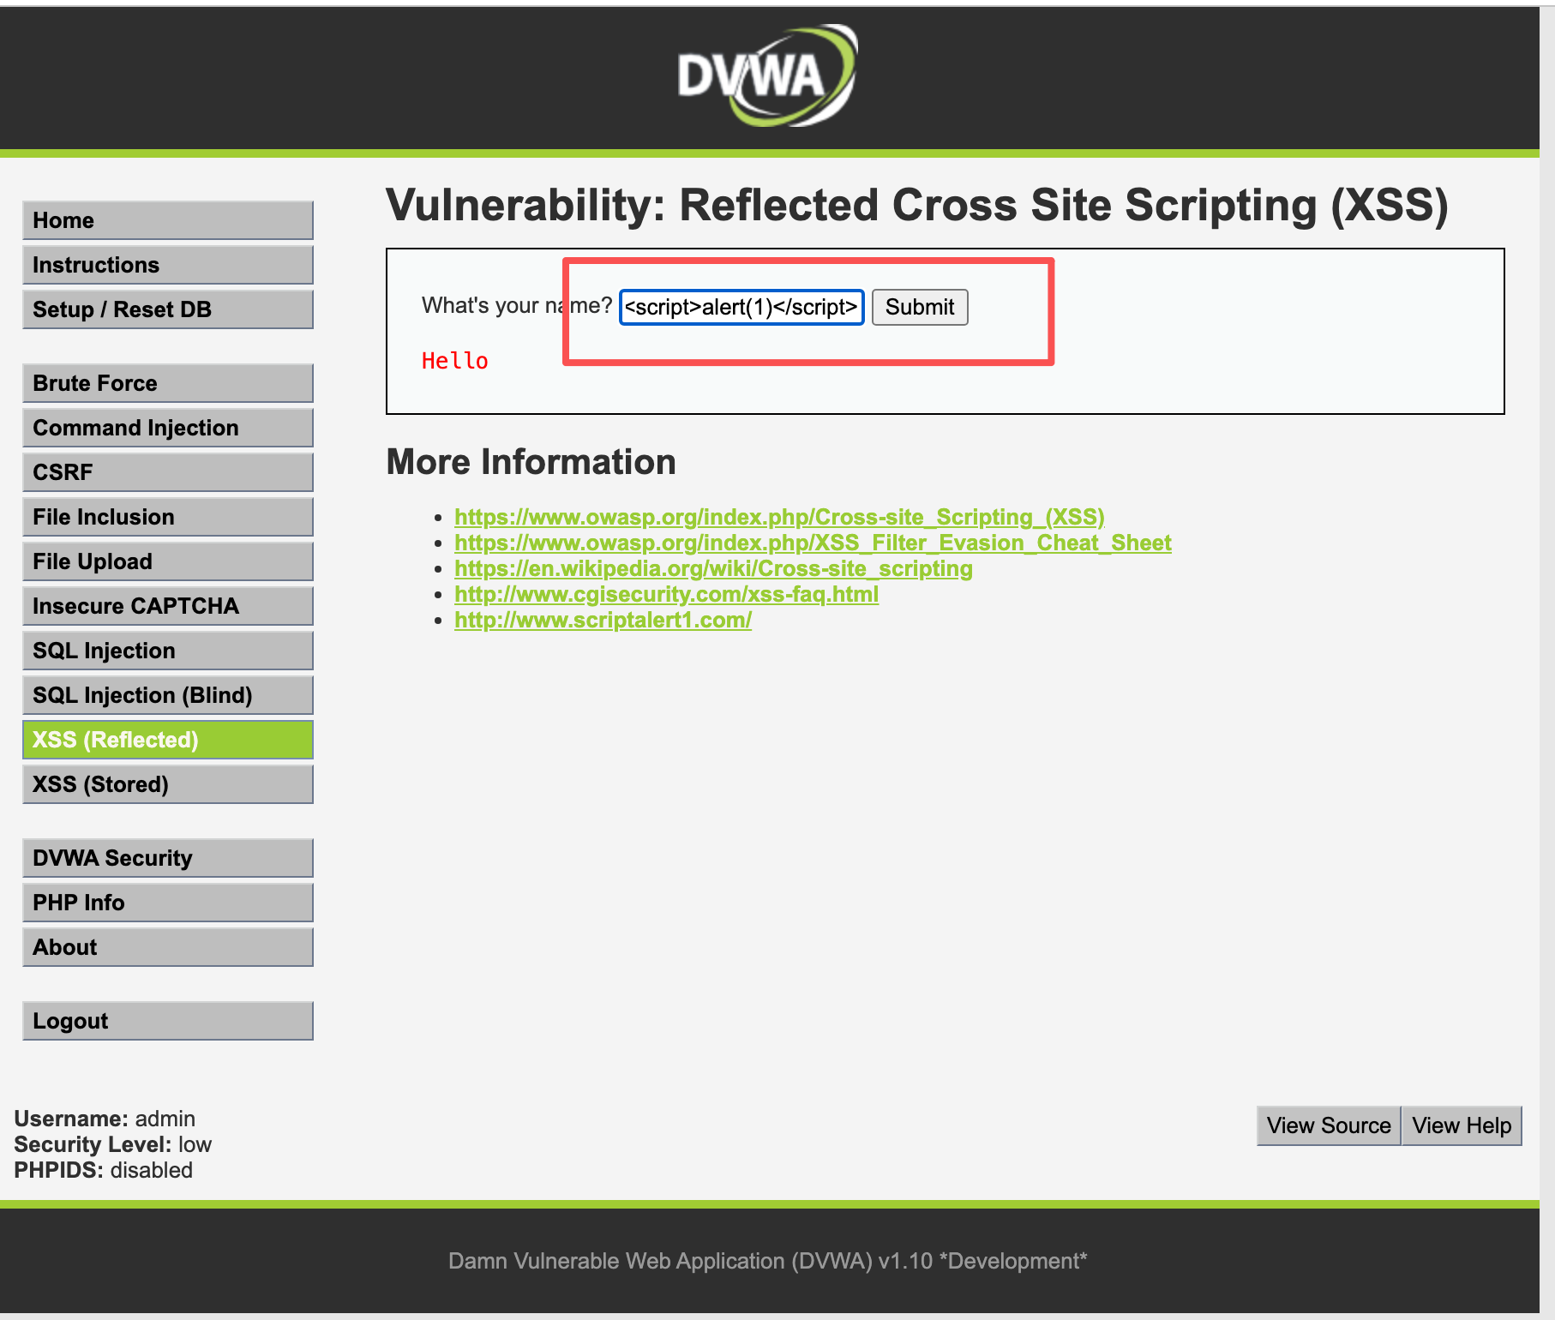Click the red Hello output text
Screen dimensions: 1555x1320
pyautogui.click(x=454, y=361)
